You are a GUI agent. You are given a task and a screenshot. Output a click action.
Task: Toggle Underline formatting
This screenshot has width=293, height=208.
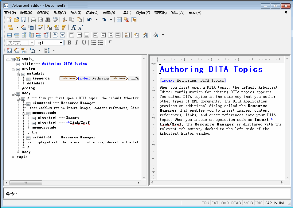84,43
